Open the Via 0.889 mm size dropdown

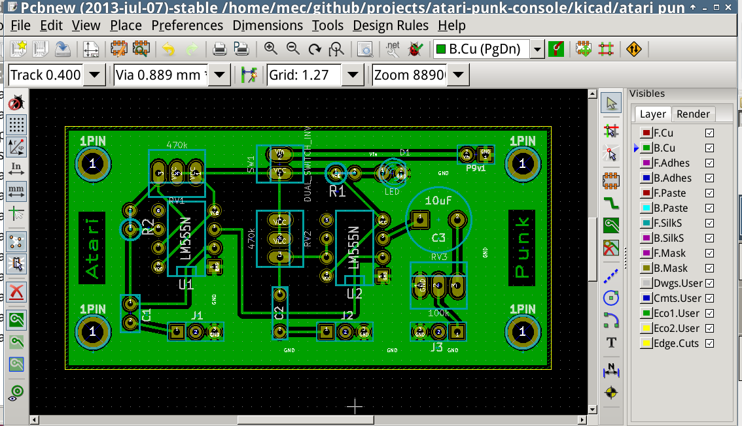click(x=220, y=74)
